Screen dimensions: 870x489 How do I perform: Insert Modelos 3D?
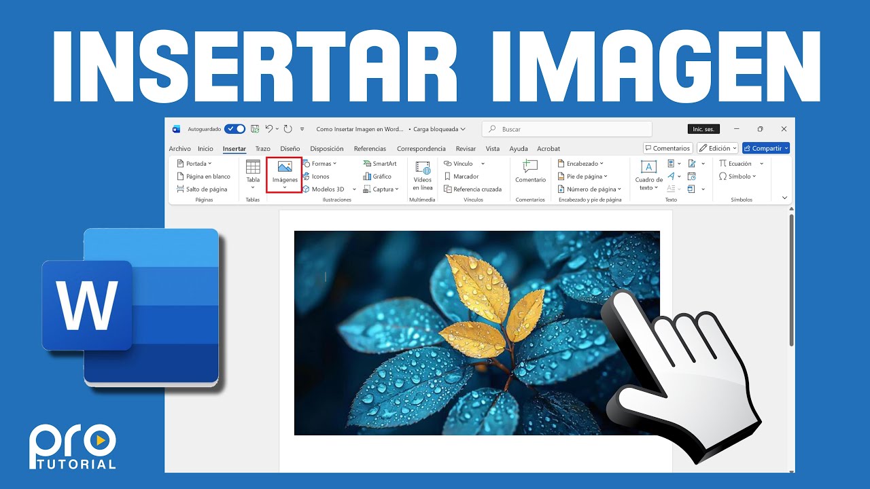click(323, 189)
